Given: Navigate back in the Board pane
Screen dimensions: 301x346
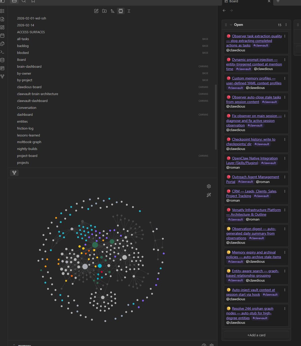Looking at the screenshot, I should click(224, 10).
